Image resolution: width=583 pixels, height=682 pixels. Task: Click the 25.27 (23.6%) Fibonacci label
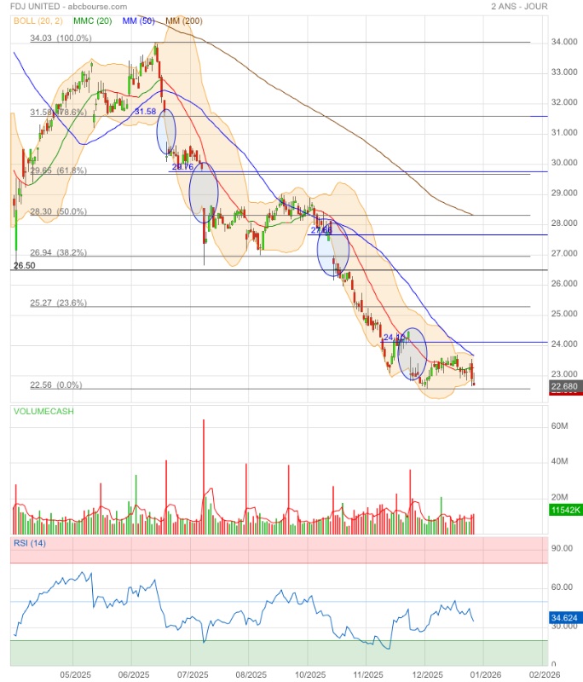pyautogui.click(x=58, y=303)
